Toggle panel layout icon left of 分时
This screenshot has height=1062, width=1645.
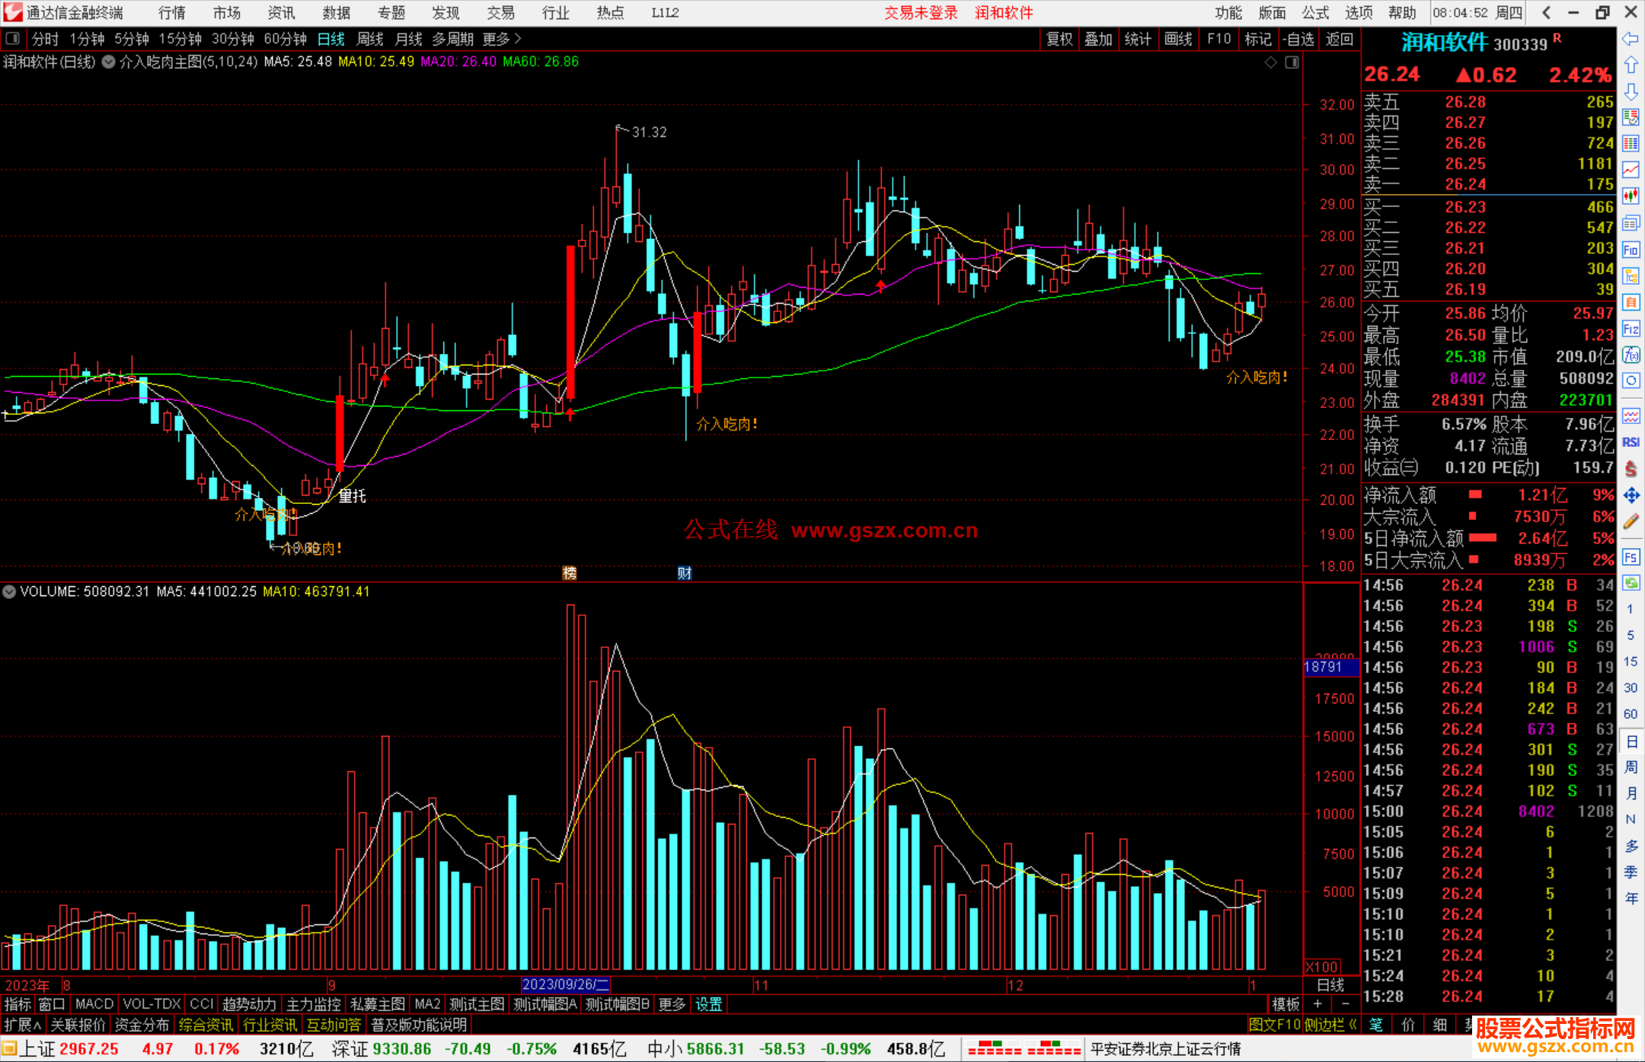click(13, 39)
